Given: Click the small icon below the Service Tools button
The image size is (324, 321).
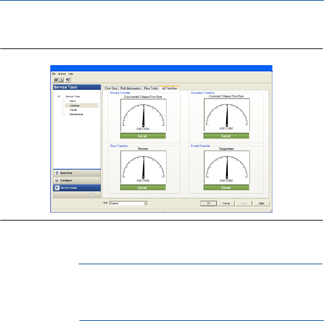Looking at the screenshot, I should tap(93, 195).
